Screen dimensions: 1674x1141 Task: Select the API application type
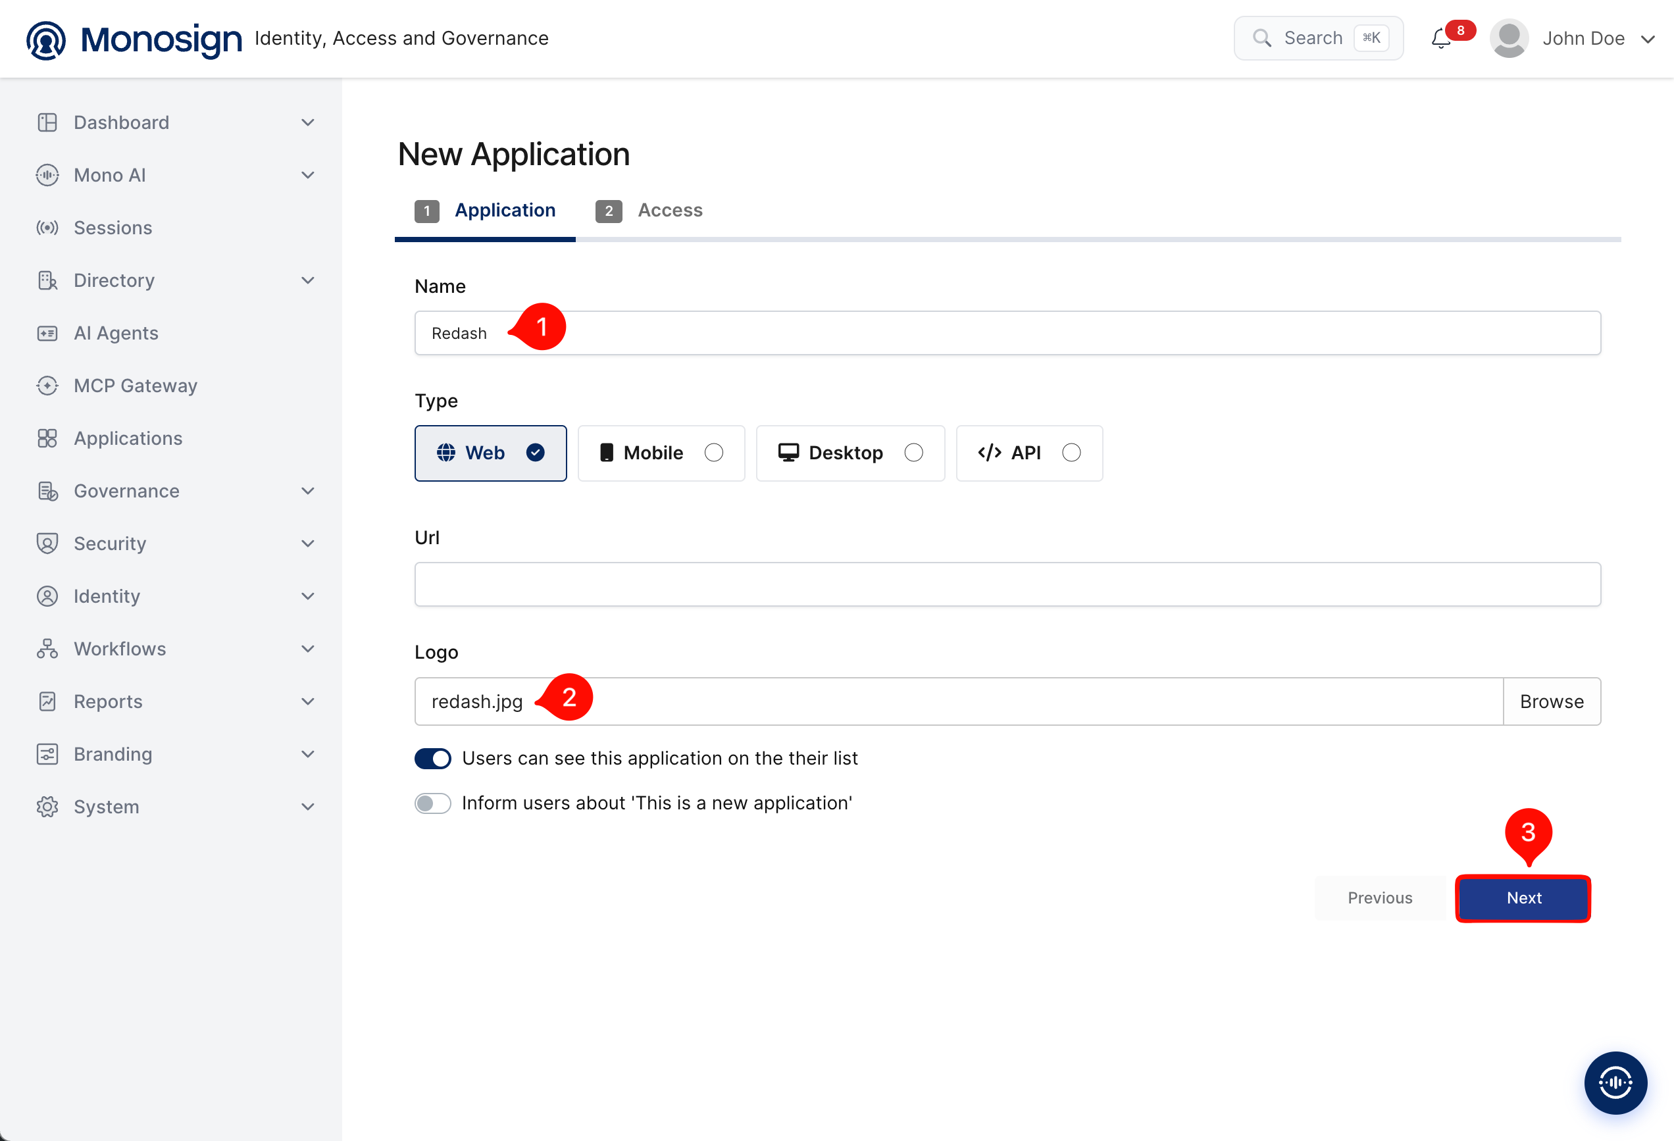click(1028, 452)
